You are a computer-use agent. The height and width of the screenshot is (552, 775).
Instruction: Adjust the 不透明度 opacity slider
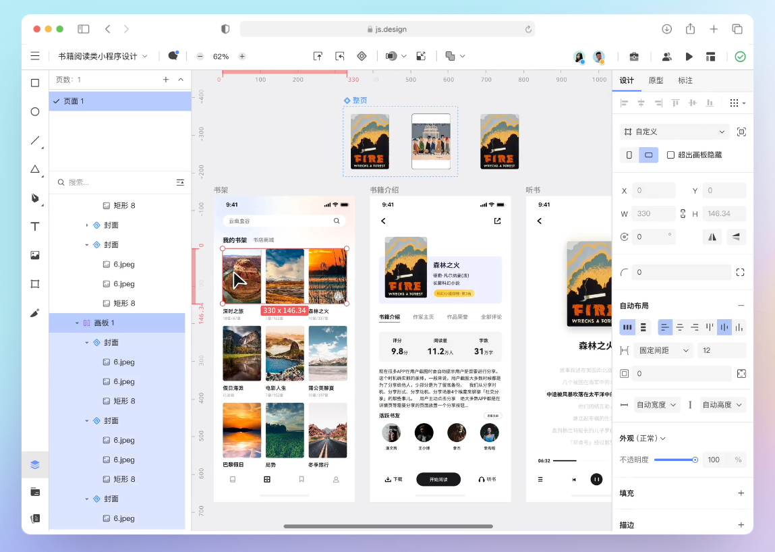[x=675, y=460]
